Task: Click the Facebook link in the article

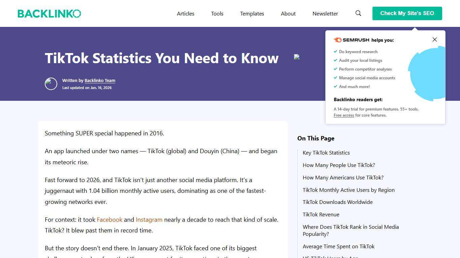Action: point(109,220)
